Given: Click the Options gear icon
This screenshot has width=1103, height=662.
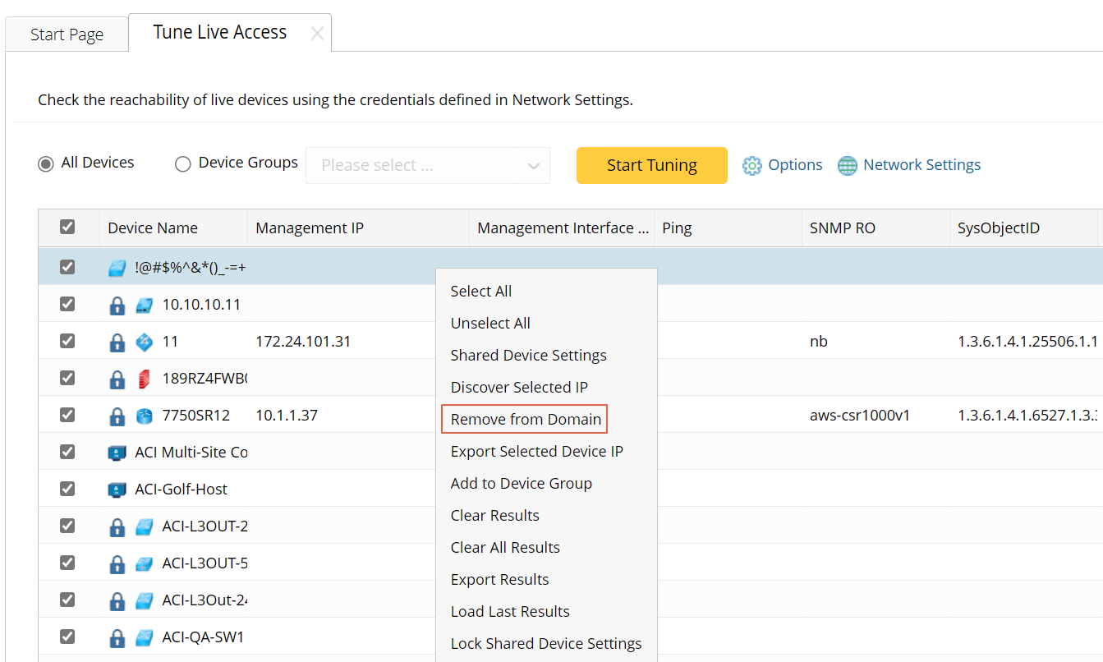Looking at the screenshot, I should (x=751, y=165).
